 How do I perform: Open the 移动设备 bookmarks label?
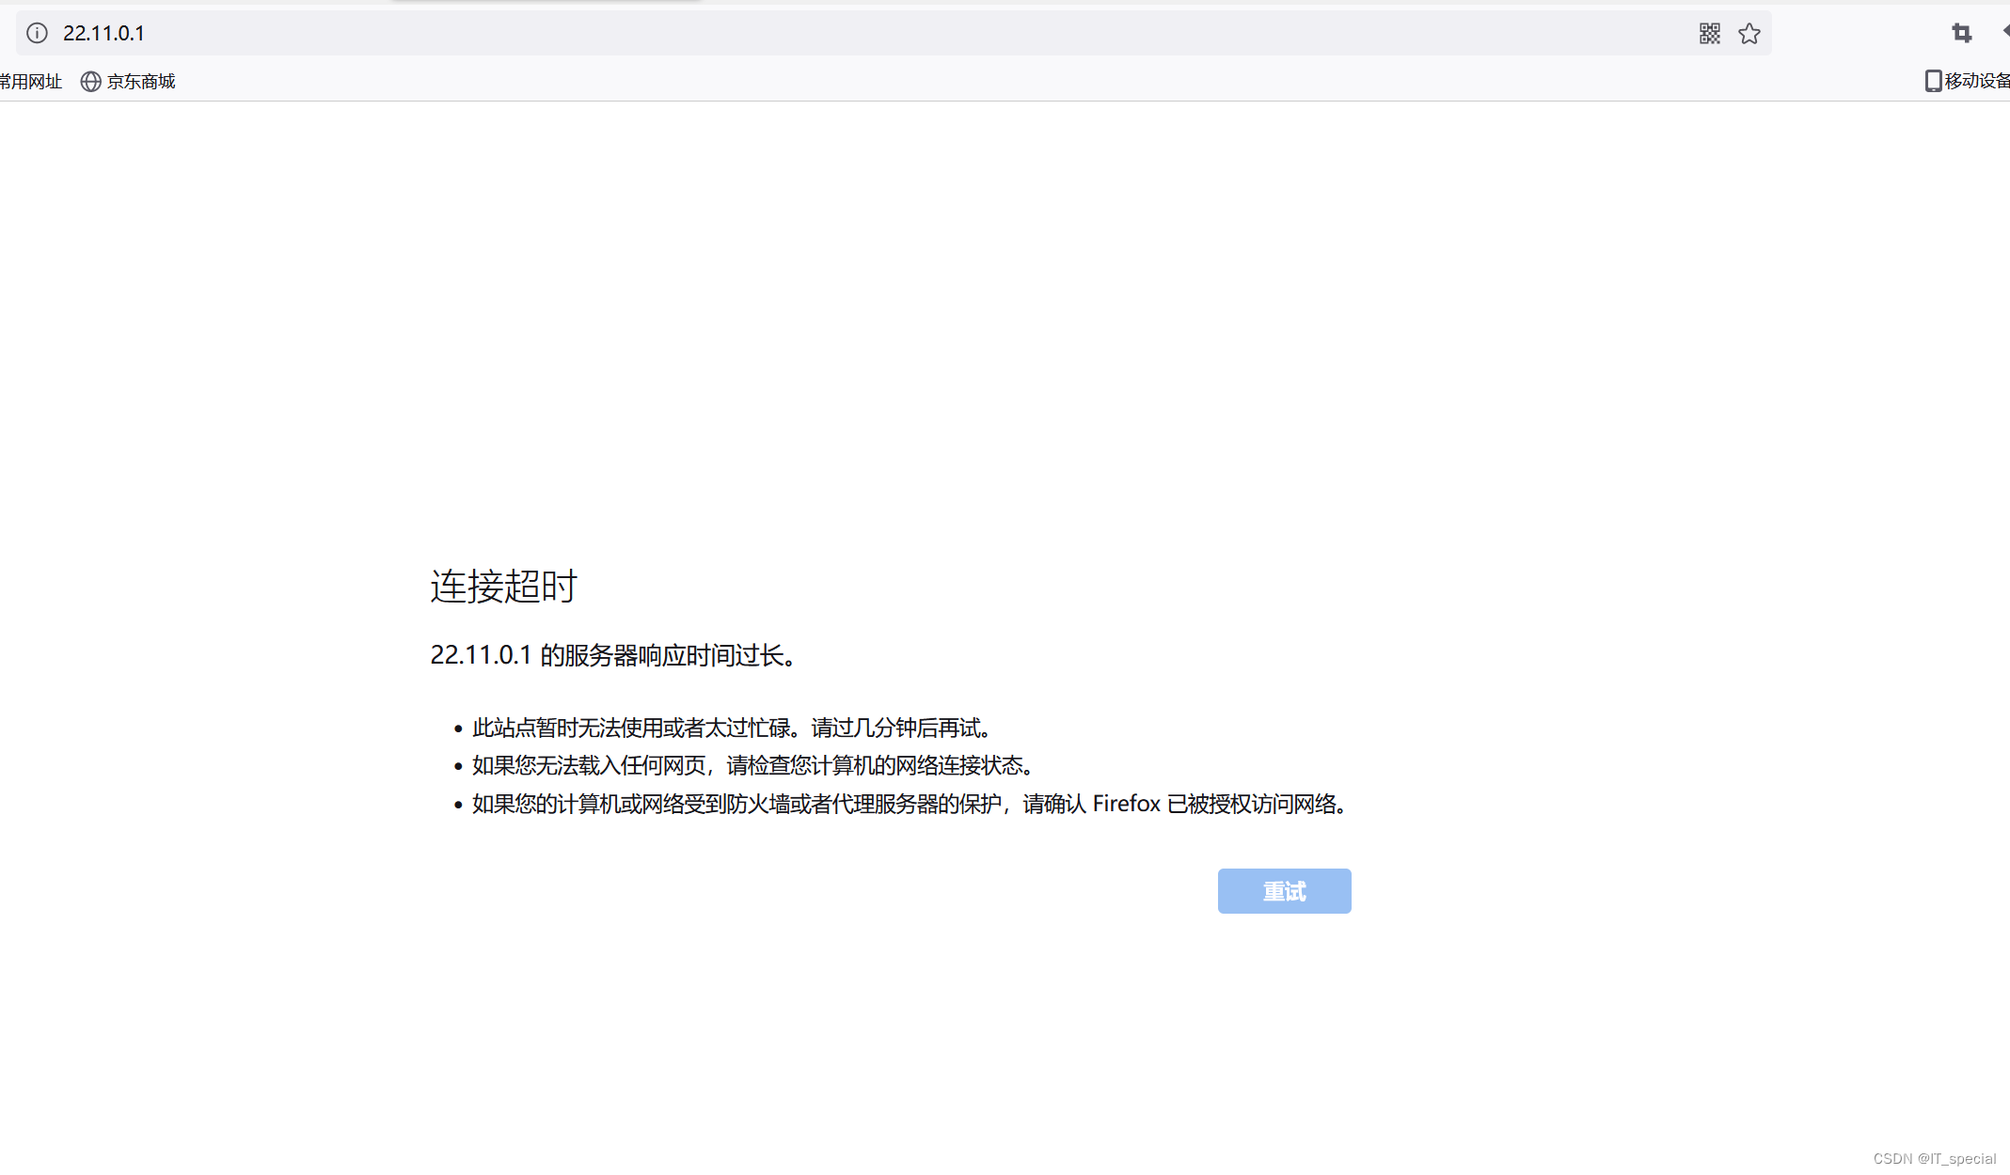coord(1977,81)
